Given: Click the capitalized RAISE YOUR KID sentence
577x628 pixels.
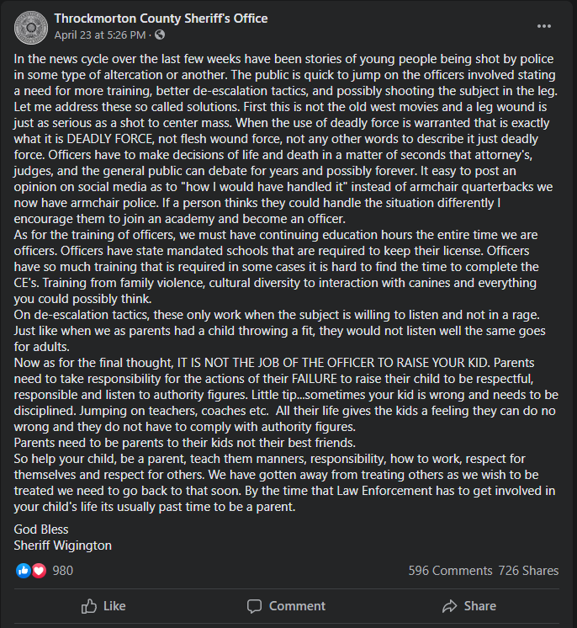Looking at the screenshot, I should coord(333,363).
